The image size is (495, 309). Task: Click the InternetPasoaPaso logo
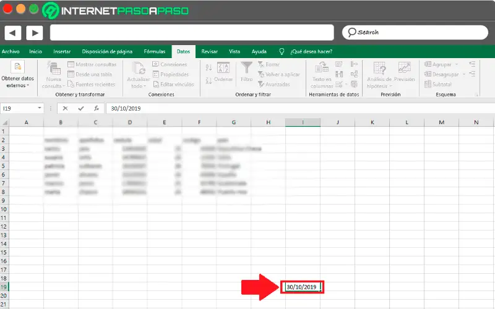[x=116, y=11]
